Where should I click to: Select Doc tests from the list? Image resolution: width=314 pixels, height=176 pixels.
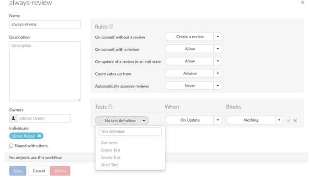[109, 142]
